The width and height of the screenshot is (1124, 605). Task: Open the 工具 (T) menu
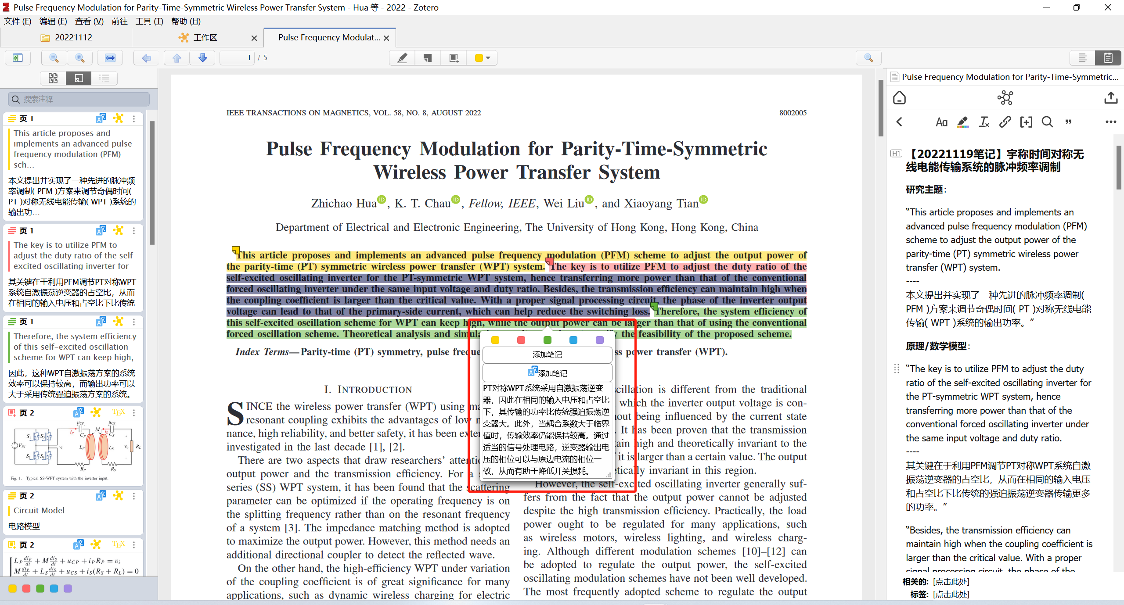(149, 21)
